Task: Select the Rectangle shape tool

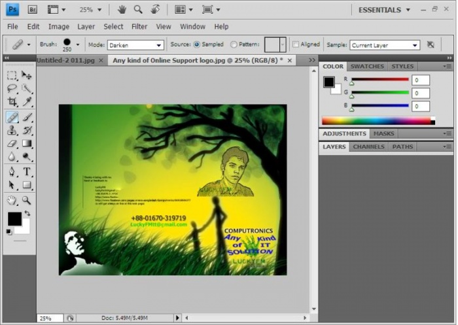Action: tap(27, 185)
